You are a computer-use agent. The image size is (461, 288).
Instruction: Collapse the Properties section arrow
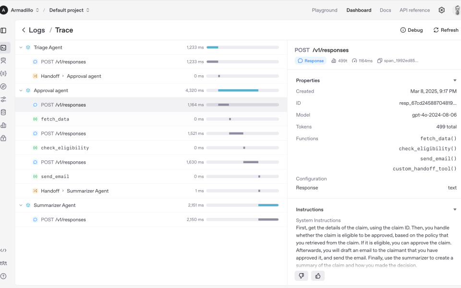click(x=455, y=80)
